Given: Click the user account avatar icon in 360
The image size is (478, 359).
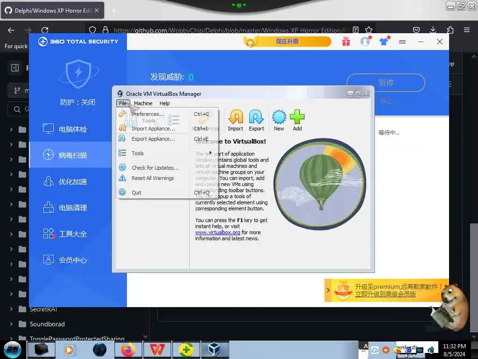Looking at the screenshot, I should pos(365,41).
